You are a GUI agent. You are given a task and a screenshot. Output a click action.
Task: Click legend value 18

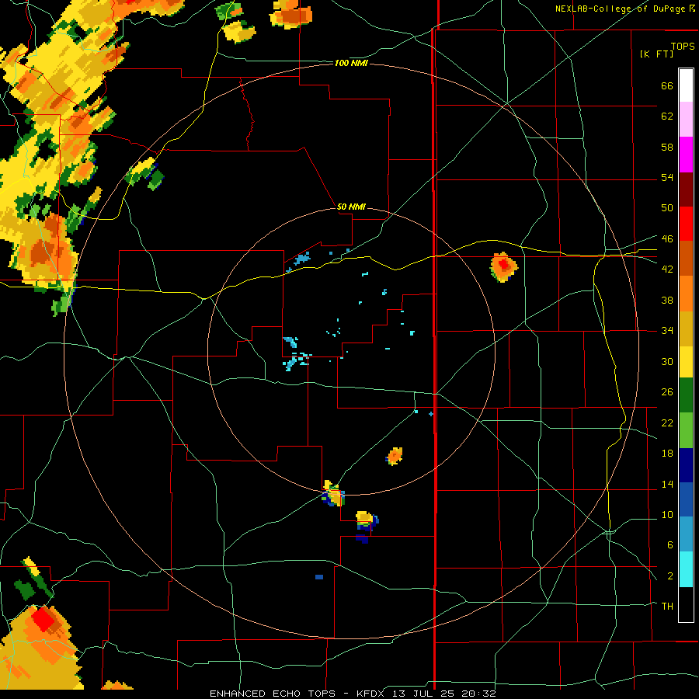tap(667, 454)
